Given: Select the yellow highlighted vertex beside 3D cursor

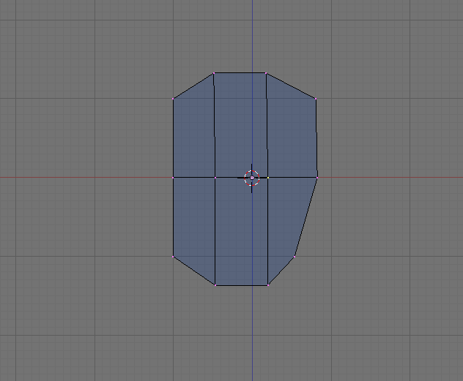Looking at the screenshot, I should (x=268, y=178).
